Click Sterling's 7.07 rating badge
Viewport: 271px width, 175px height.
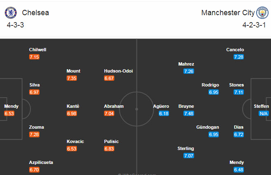pyautogui.click(x=188, y=156)
